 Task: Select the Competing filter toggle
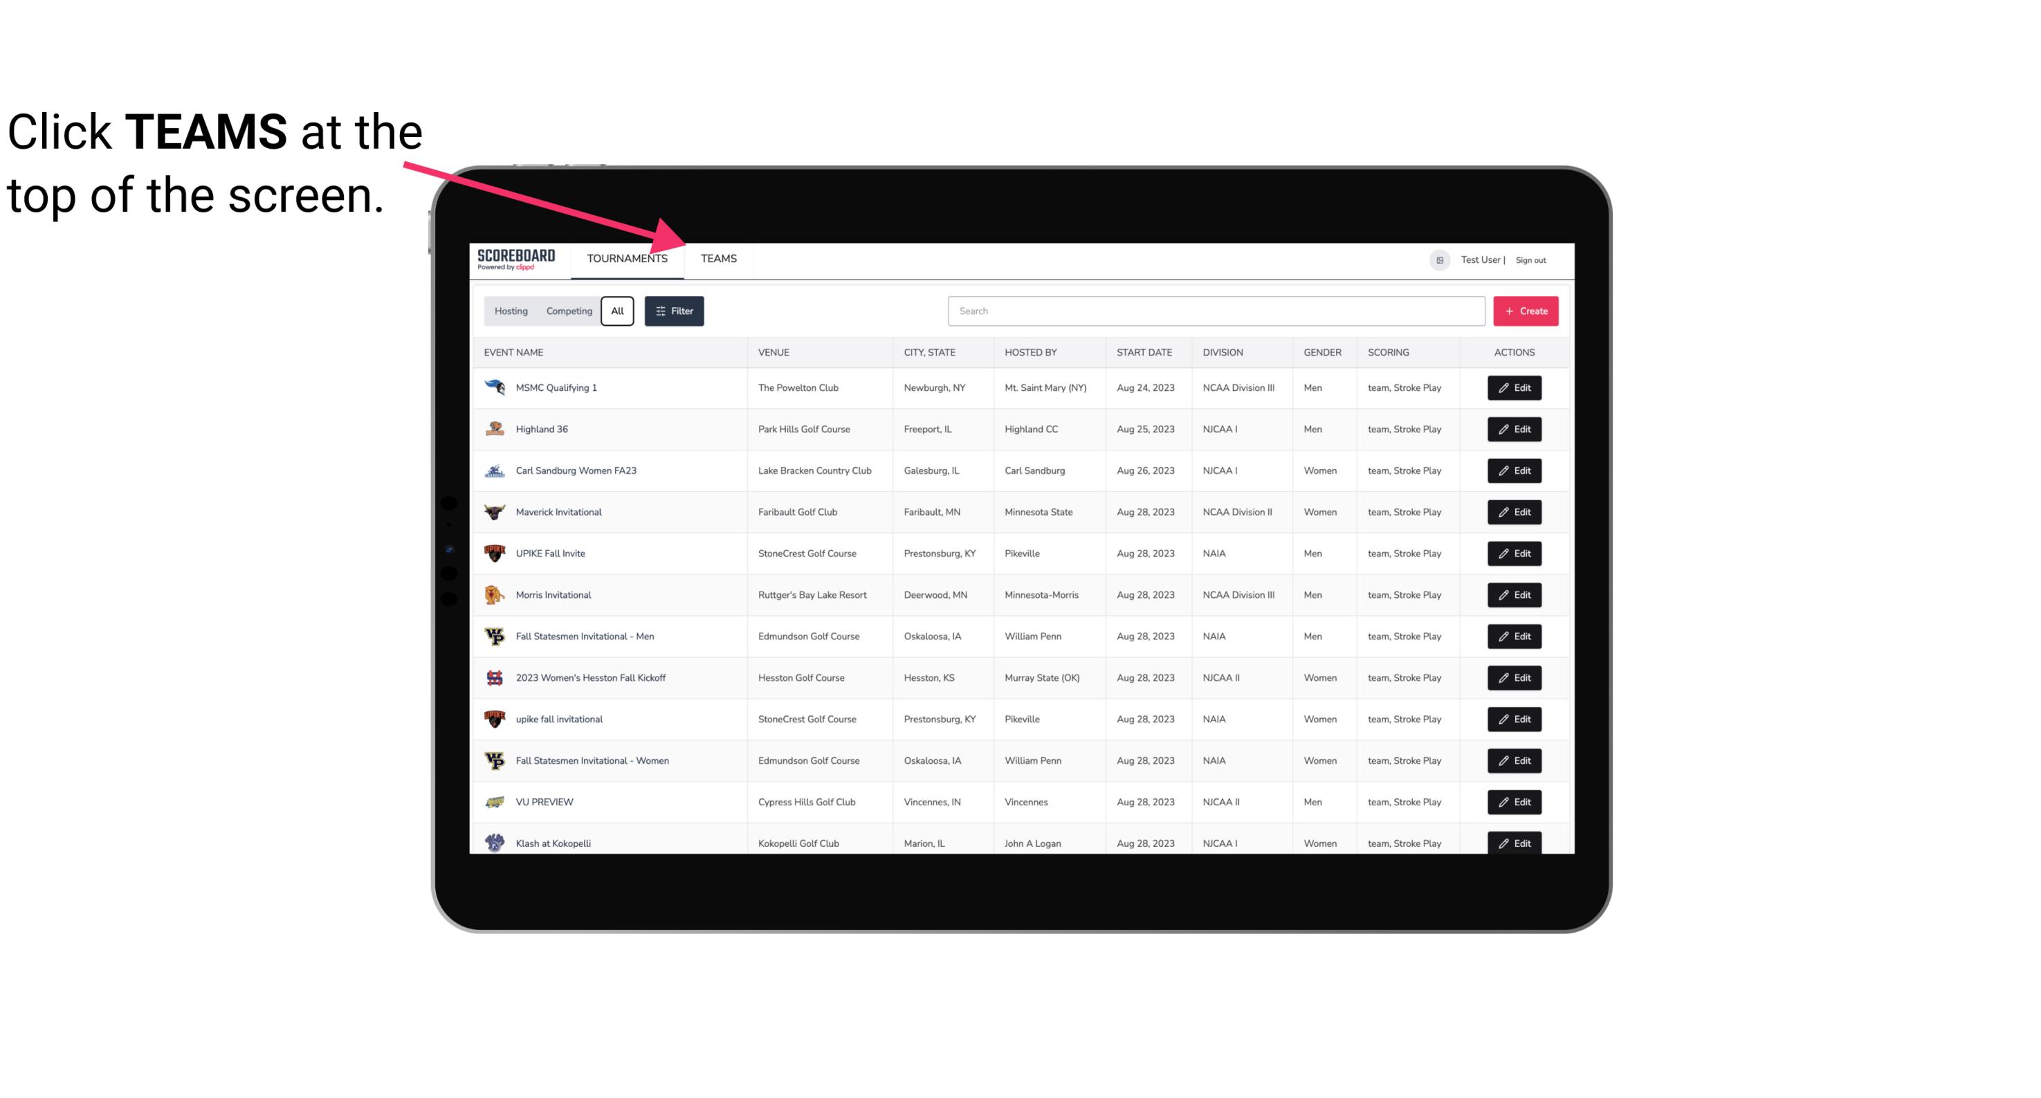tap(567, 311)
